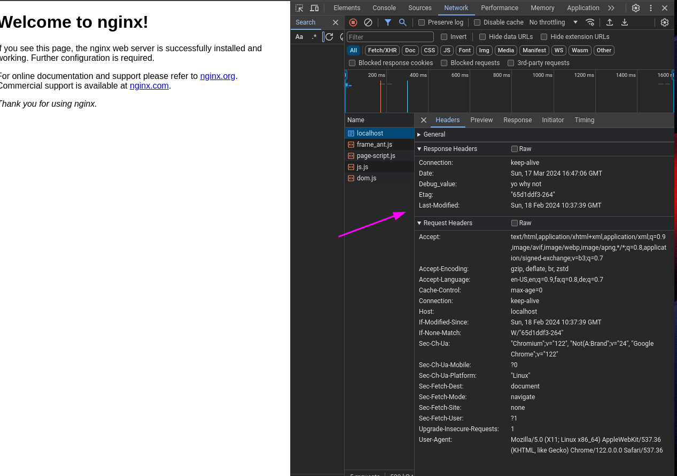Show more DevTools tabs via double chevron
The width and height of the screenshot is (677, 476).
pos(611,8)
